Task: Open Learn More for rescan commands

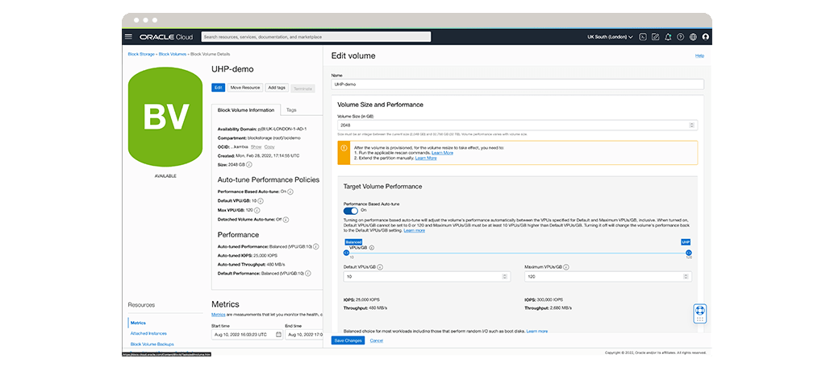Action: click(443, 153)
